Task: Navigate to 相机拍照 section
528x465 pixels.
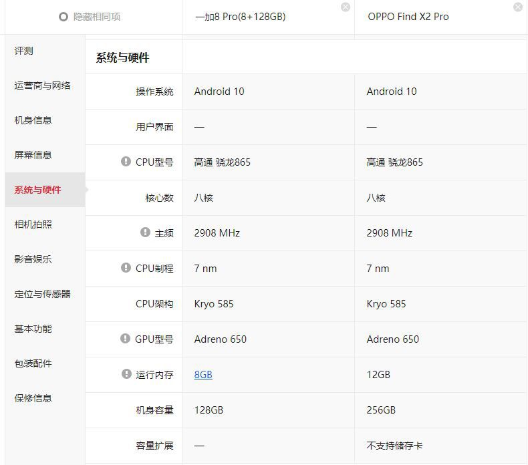Action: [x=33, y=224]
